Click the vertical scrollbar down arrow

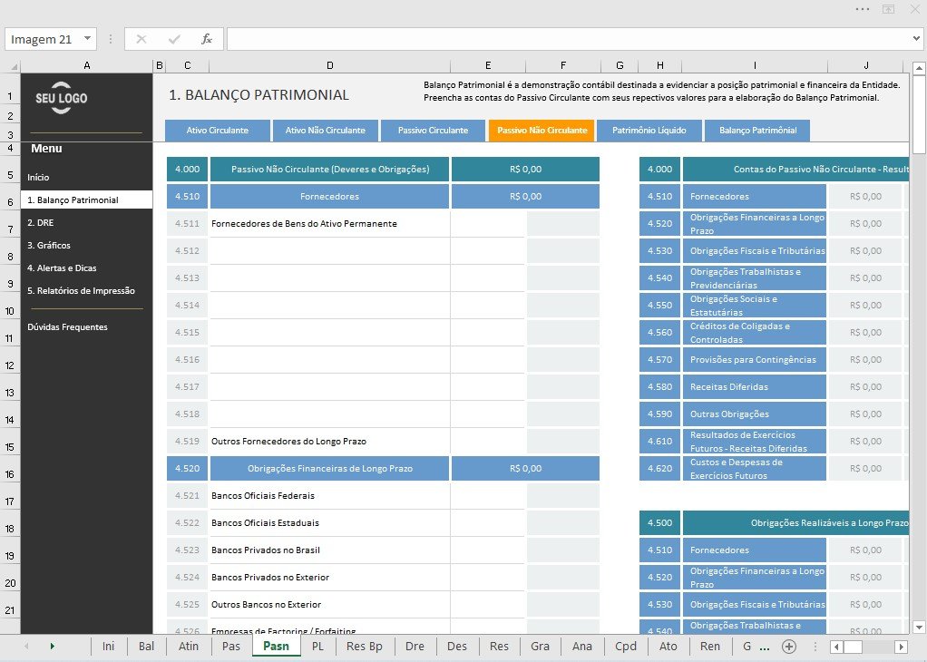920,628
